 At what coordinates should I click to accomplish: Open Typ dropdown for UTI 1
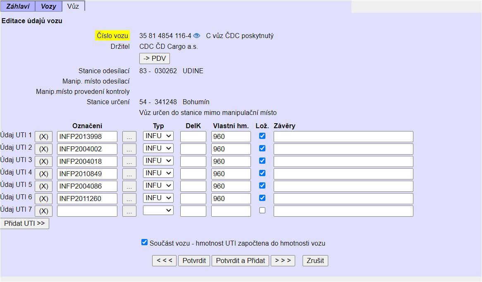tap(158, 136)
